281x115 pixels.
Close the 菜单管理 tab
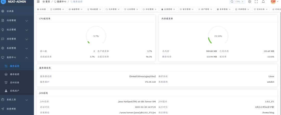(230, 9)
